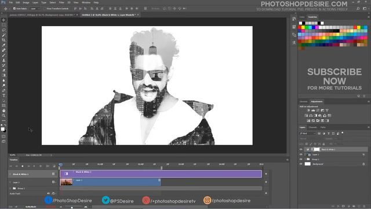The width and height of the screenshot is (371, 209).
Task: Open the Window menu
Action: (x=86, y=2)
